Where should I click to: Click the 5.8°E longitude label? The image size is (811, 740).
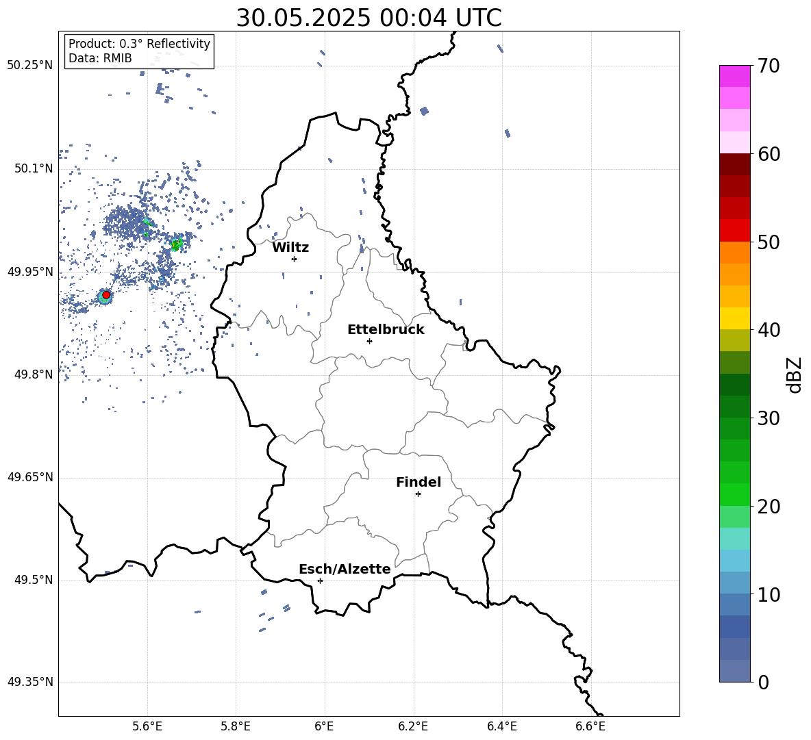coord(236,726)
